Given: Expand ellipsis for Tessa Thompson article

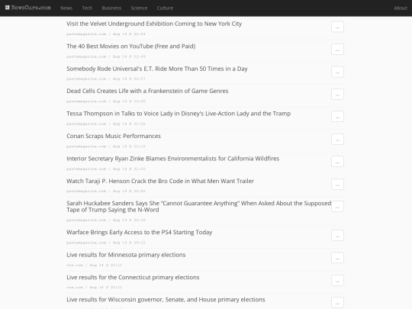Looking at the screenshot, I should (x=338, y=117).
